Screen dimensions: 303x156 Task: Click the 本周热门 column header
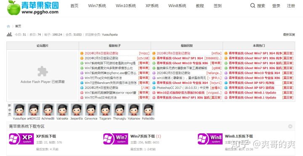tap(259, 46)
